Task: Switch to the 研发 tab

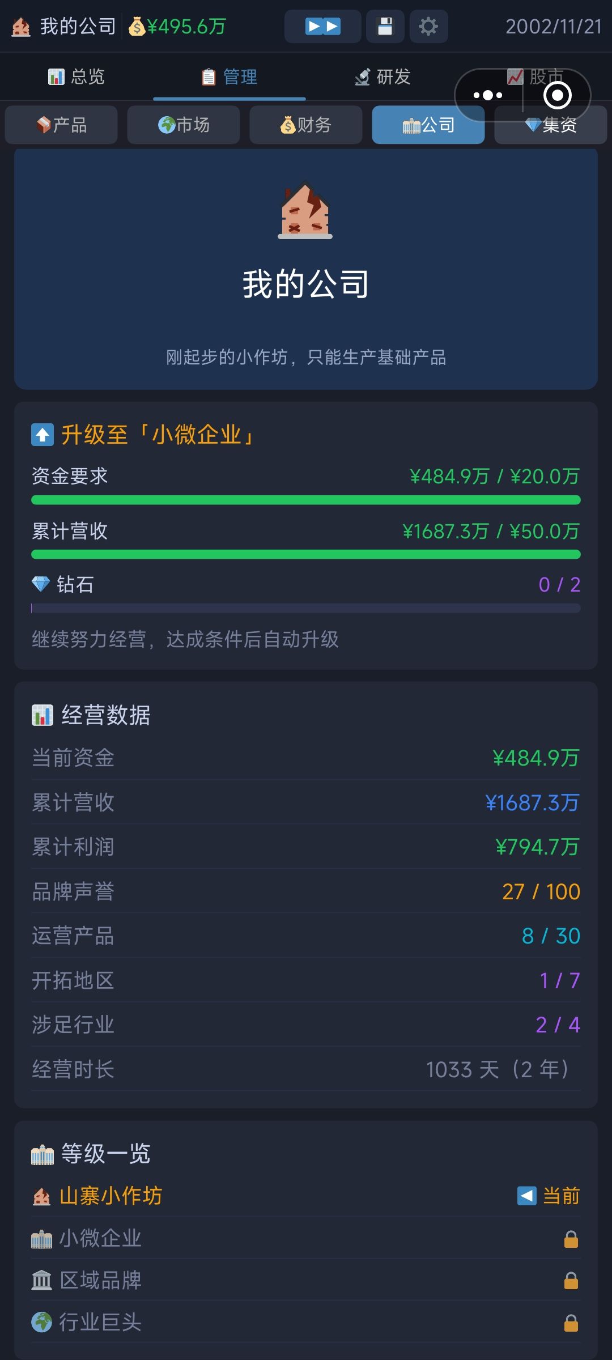Action: click(382, 76)
